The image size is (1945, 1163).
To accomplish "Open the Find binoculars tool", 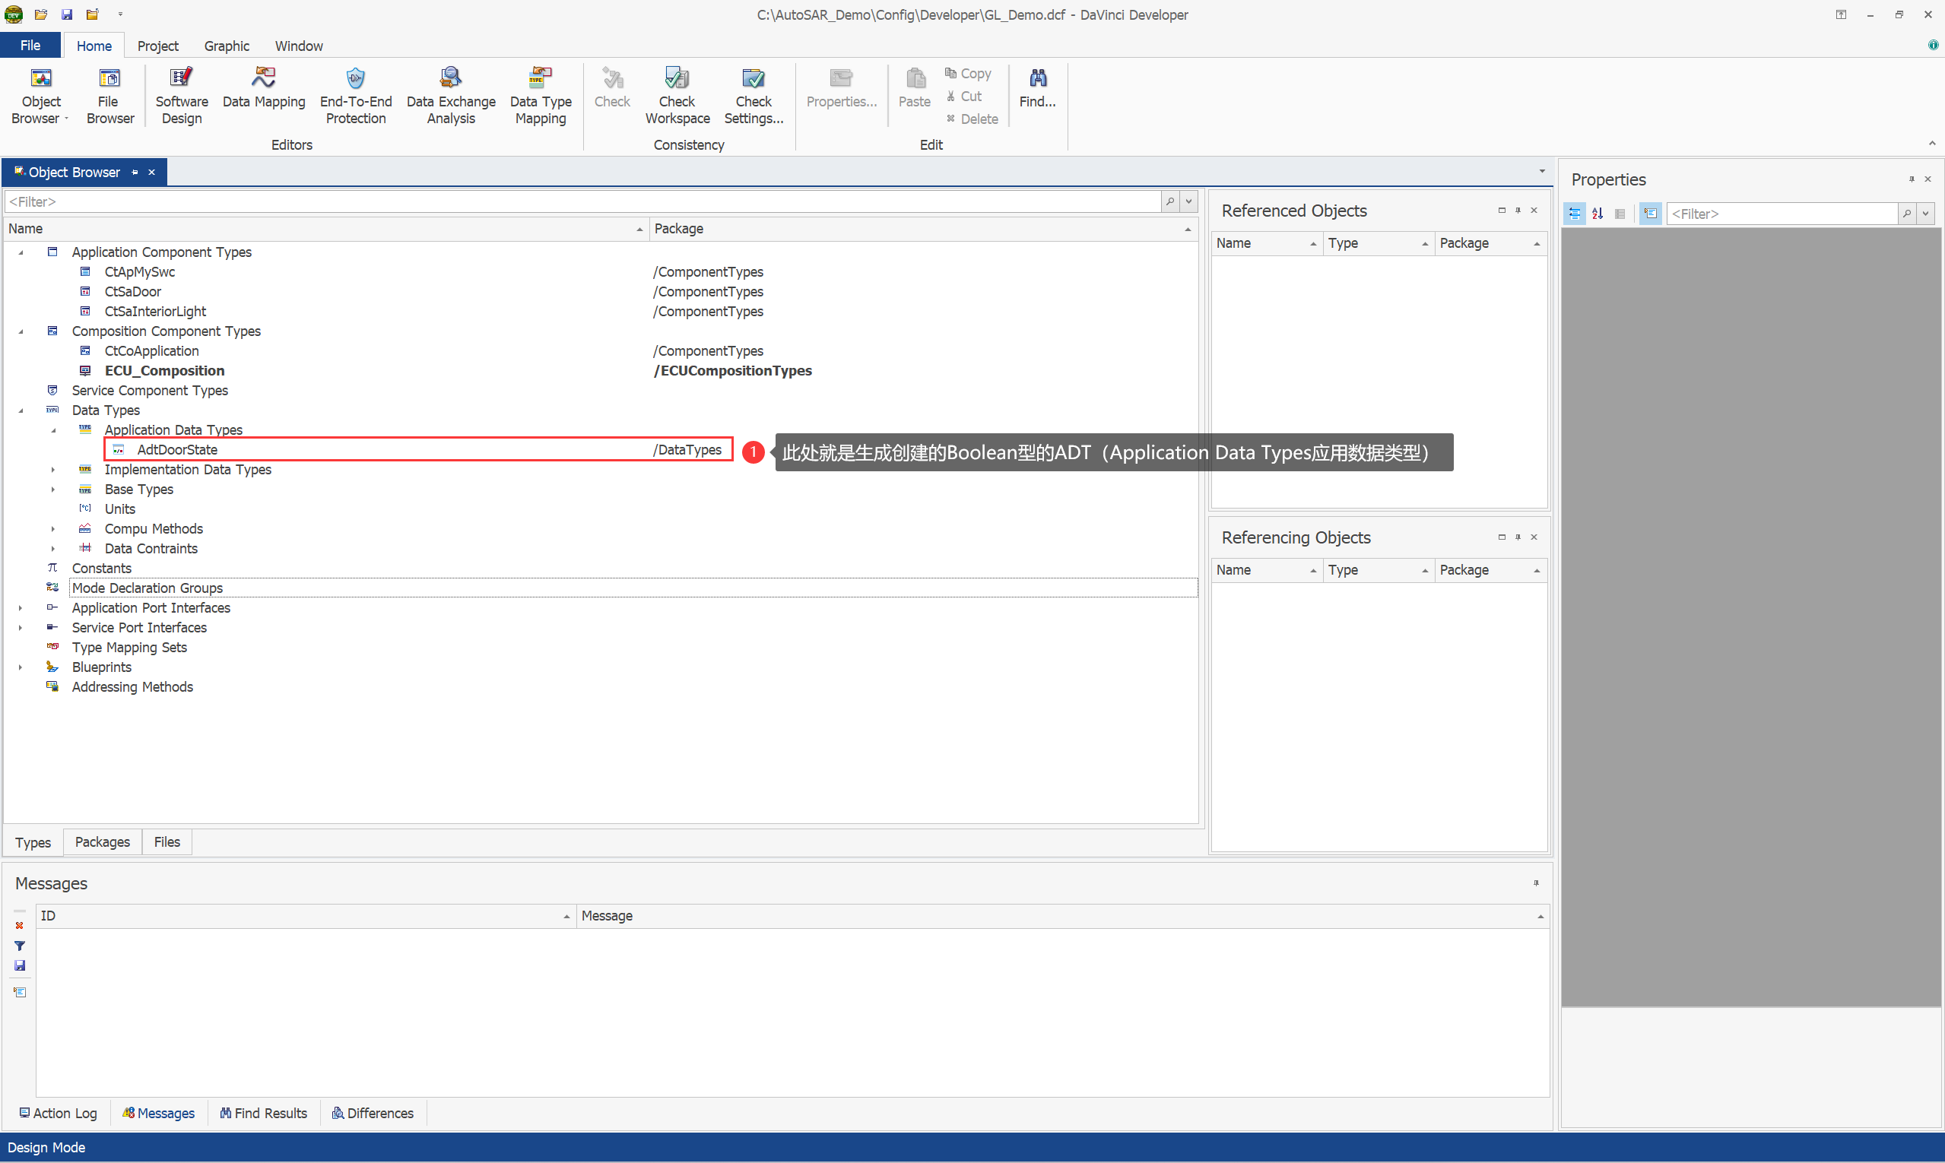I will tap(1036, 87).
